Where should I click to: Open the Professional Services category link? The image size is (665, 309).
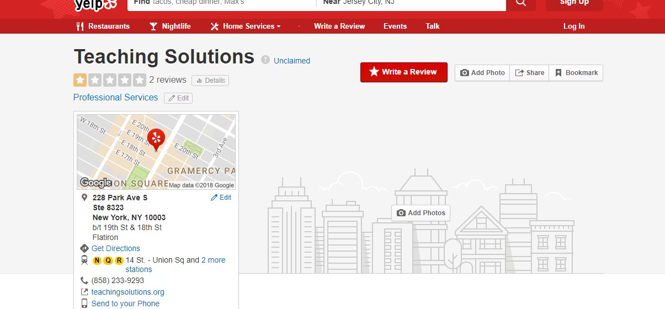tap(115, 97)
